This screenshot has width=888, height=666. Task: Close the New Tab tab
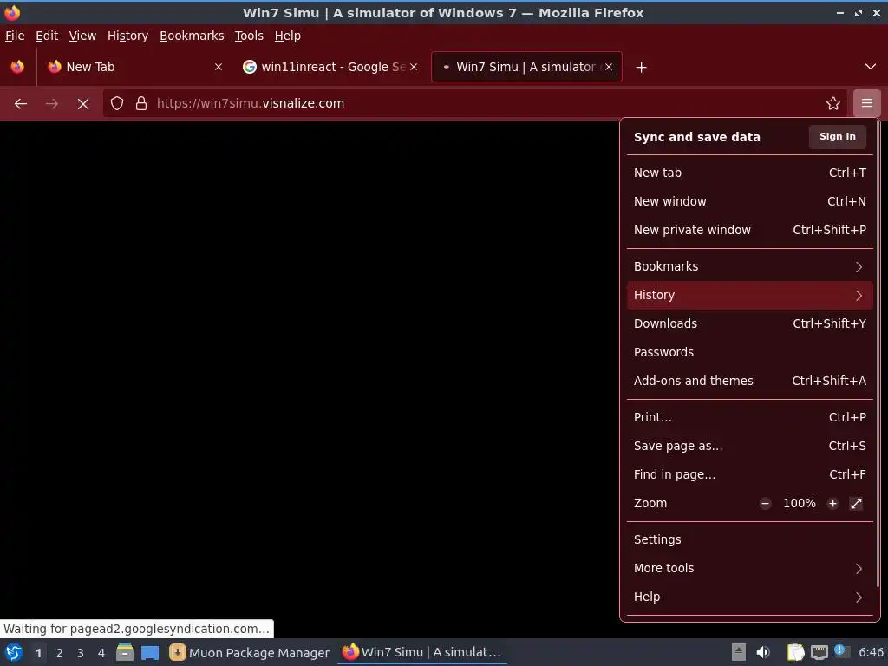219,67
